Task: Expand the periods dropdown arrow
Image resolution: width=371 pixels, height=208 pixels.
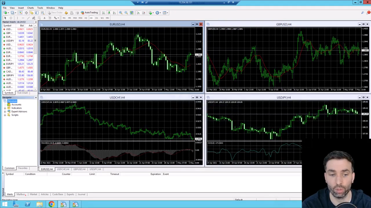Action: pyautogui.click(x=160, y=13)
